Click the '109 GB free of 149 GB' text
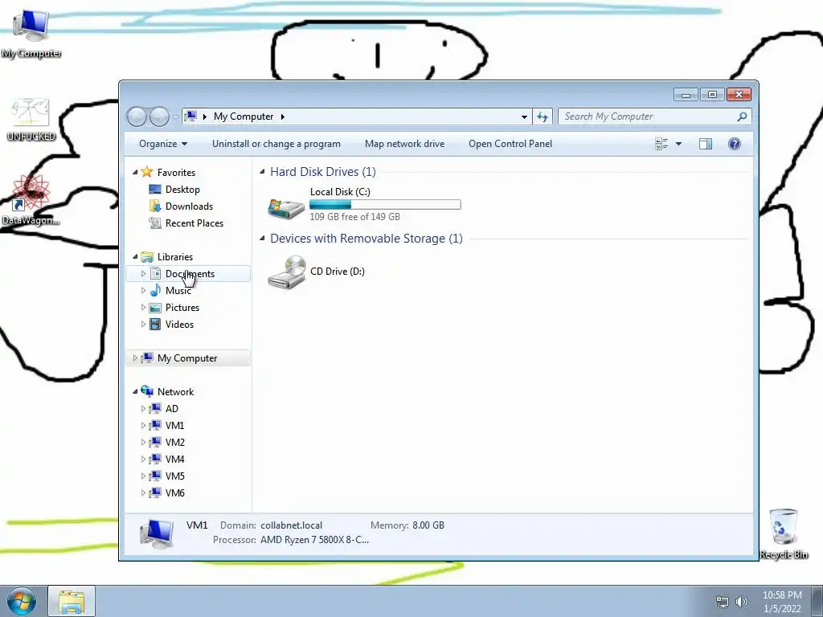823x617 pixels. coord(354,217)
